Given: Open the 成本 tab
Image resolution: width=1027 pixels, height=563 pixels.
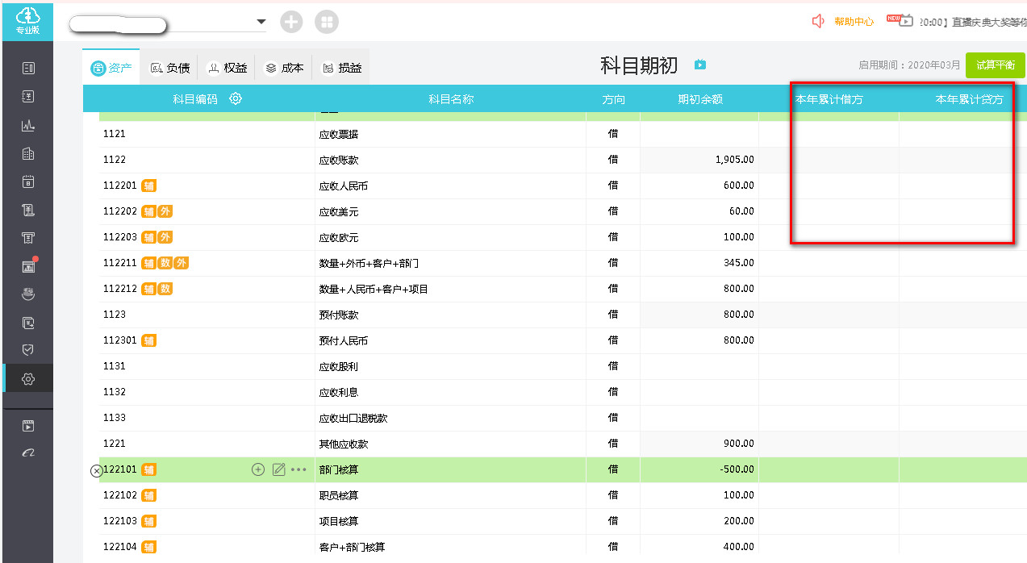Looking at the screenshot, I should 285,68.
